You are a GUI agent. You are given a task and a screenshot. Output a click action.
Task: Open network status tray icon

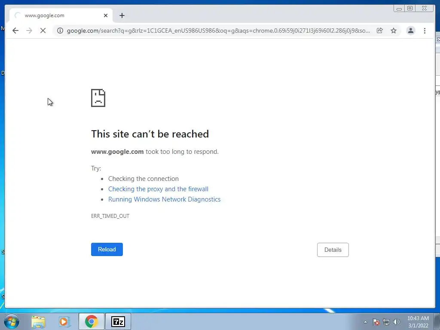click(x=386, y=322)
